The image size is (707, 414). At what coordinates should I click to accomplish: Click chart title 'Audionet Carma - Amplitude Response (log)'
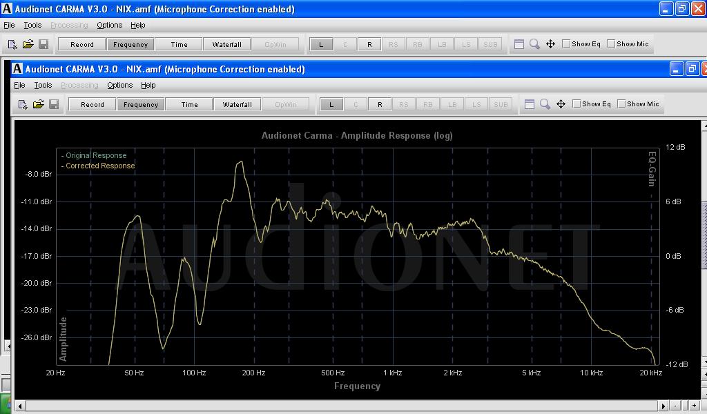[x=357, y=136]
